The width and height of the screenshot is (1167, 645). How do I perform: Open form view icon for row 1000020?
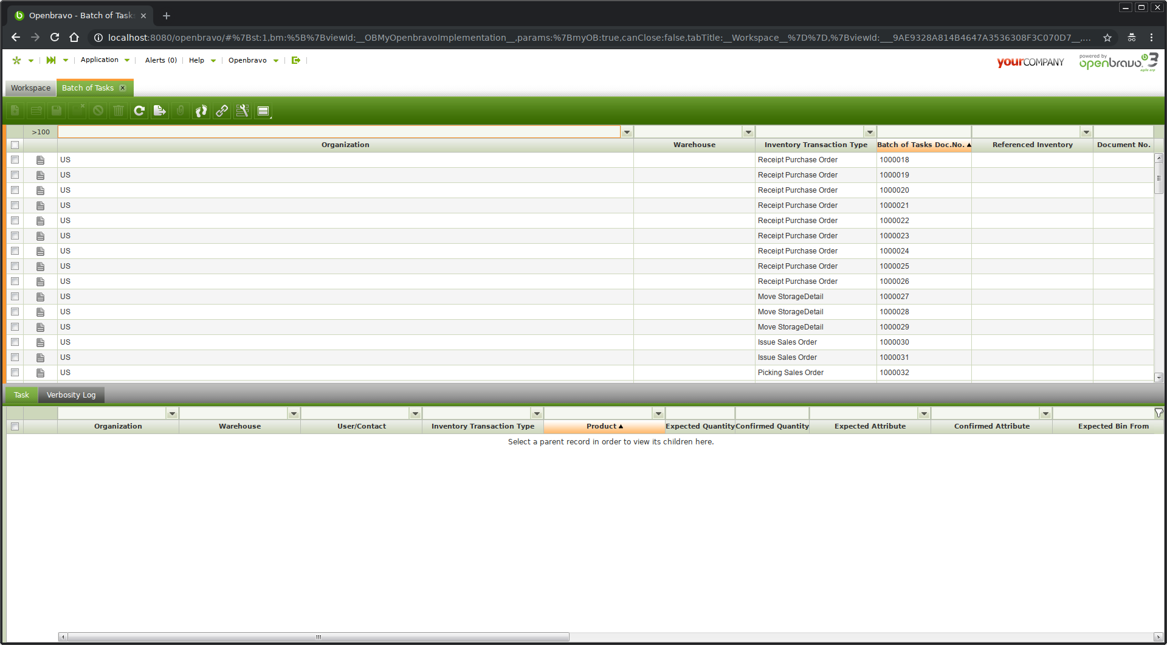click(40, 190)
